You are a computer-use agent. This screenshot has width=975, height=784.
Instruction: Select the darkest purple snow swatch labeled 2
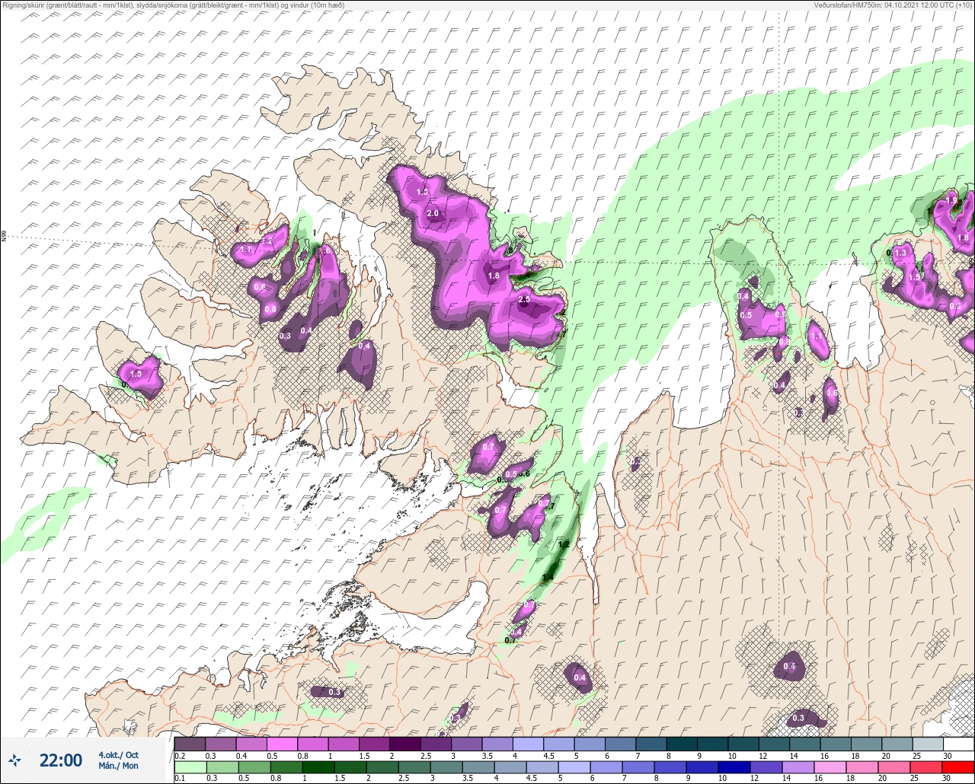[404, 744]
